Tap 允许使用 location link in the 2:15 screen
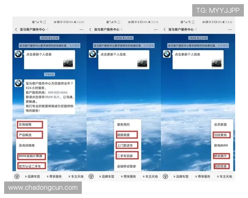The image size is (248, 198). click(x=148, y=46)
